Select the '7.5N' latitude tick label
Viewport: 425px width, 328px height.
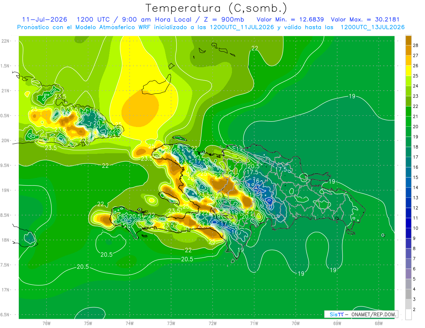pyautogui.click(x=5, y=265)
